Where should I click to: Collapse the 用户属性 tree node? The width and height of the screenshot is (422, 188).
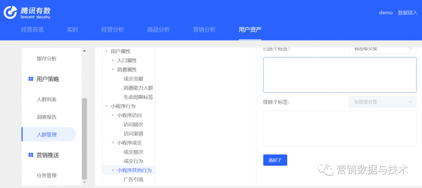107,51
